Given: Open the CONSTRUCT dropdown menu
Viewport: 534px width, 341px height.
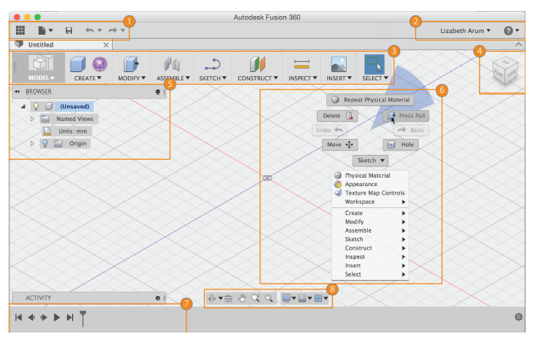Looking at the screenshot, I should [258, 78].
